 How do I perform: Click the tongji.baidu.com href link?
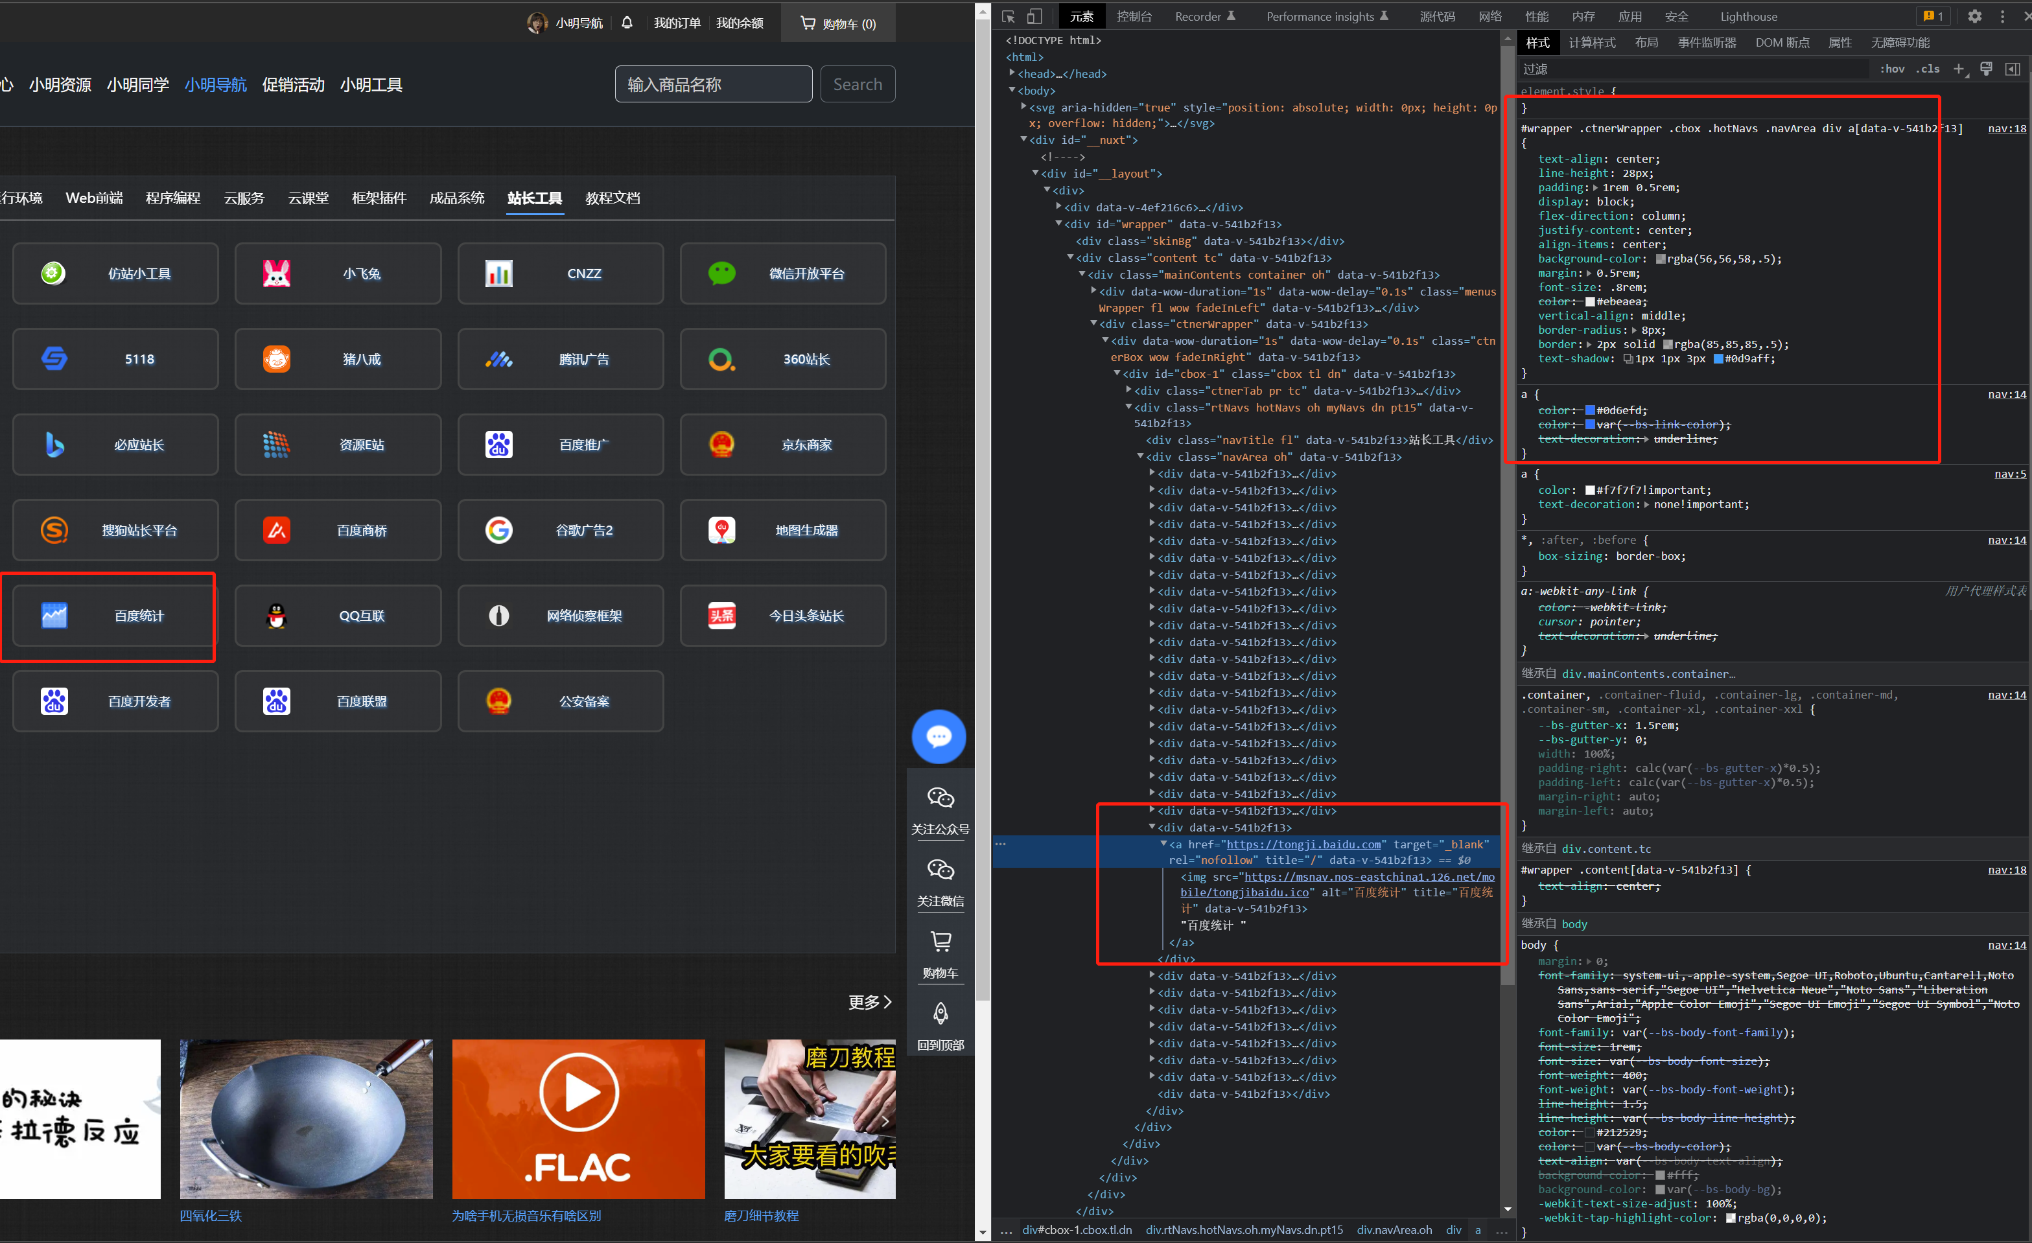point(1303,844)
